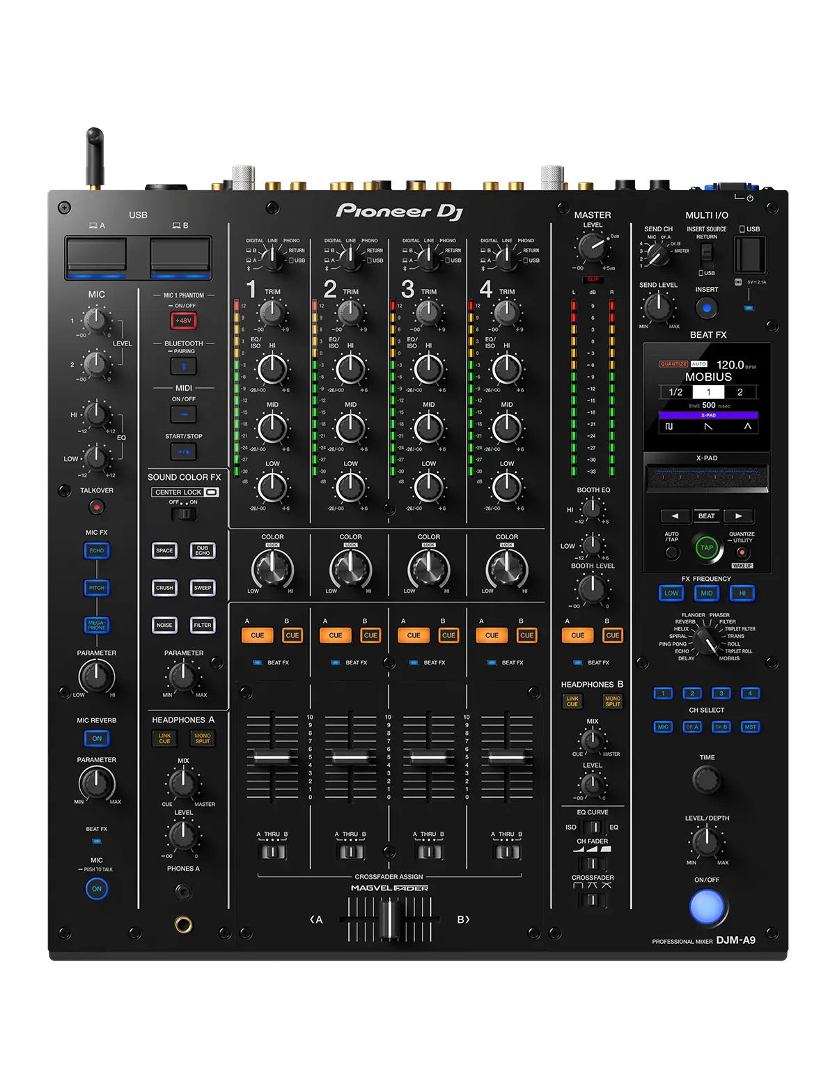Select the SPACE sound color effect
The image size is (837, 1088).
164,550
